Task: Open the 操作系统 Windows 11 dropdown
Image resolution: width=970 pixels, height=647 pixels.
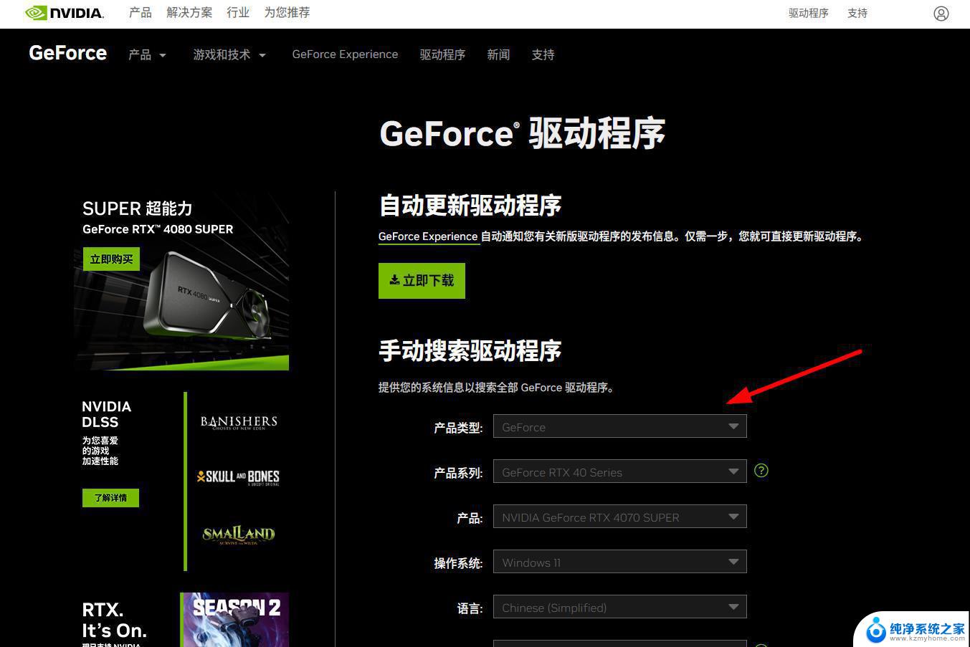Action: click(620, 562)
